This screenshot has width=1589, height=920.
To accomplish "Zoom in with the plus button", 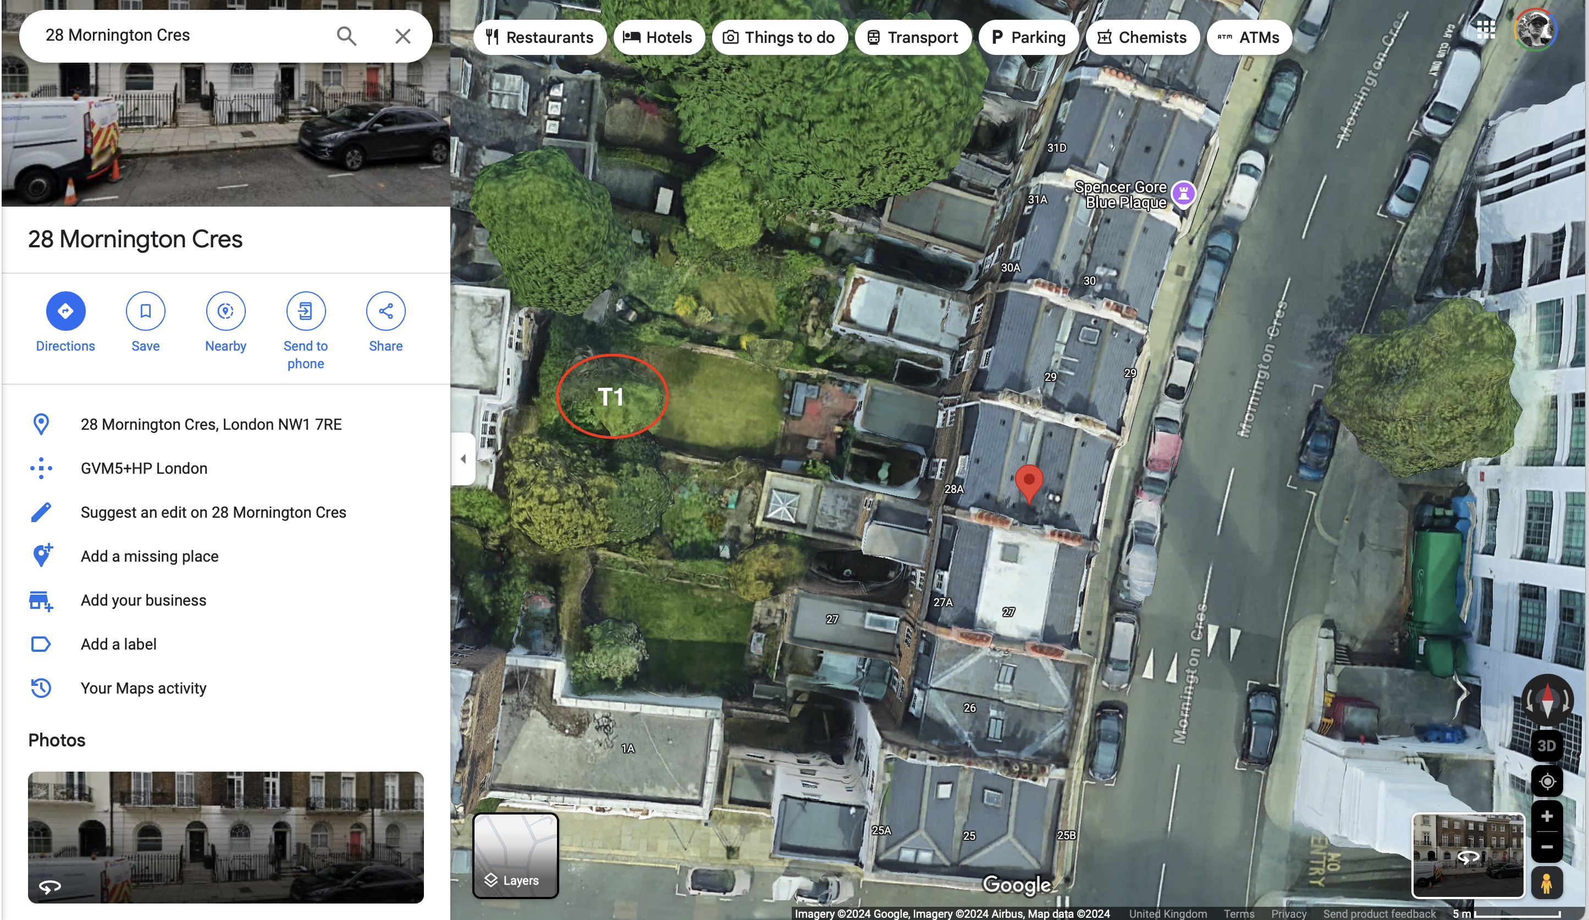I will pyautogui.click(x=1547, y=816).
